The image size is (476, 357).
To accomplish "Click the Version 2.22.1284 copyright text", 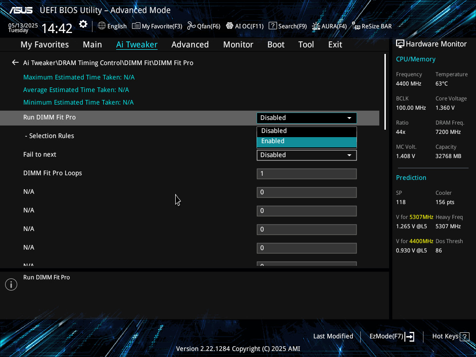I will tap(238, 349).
